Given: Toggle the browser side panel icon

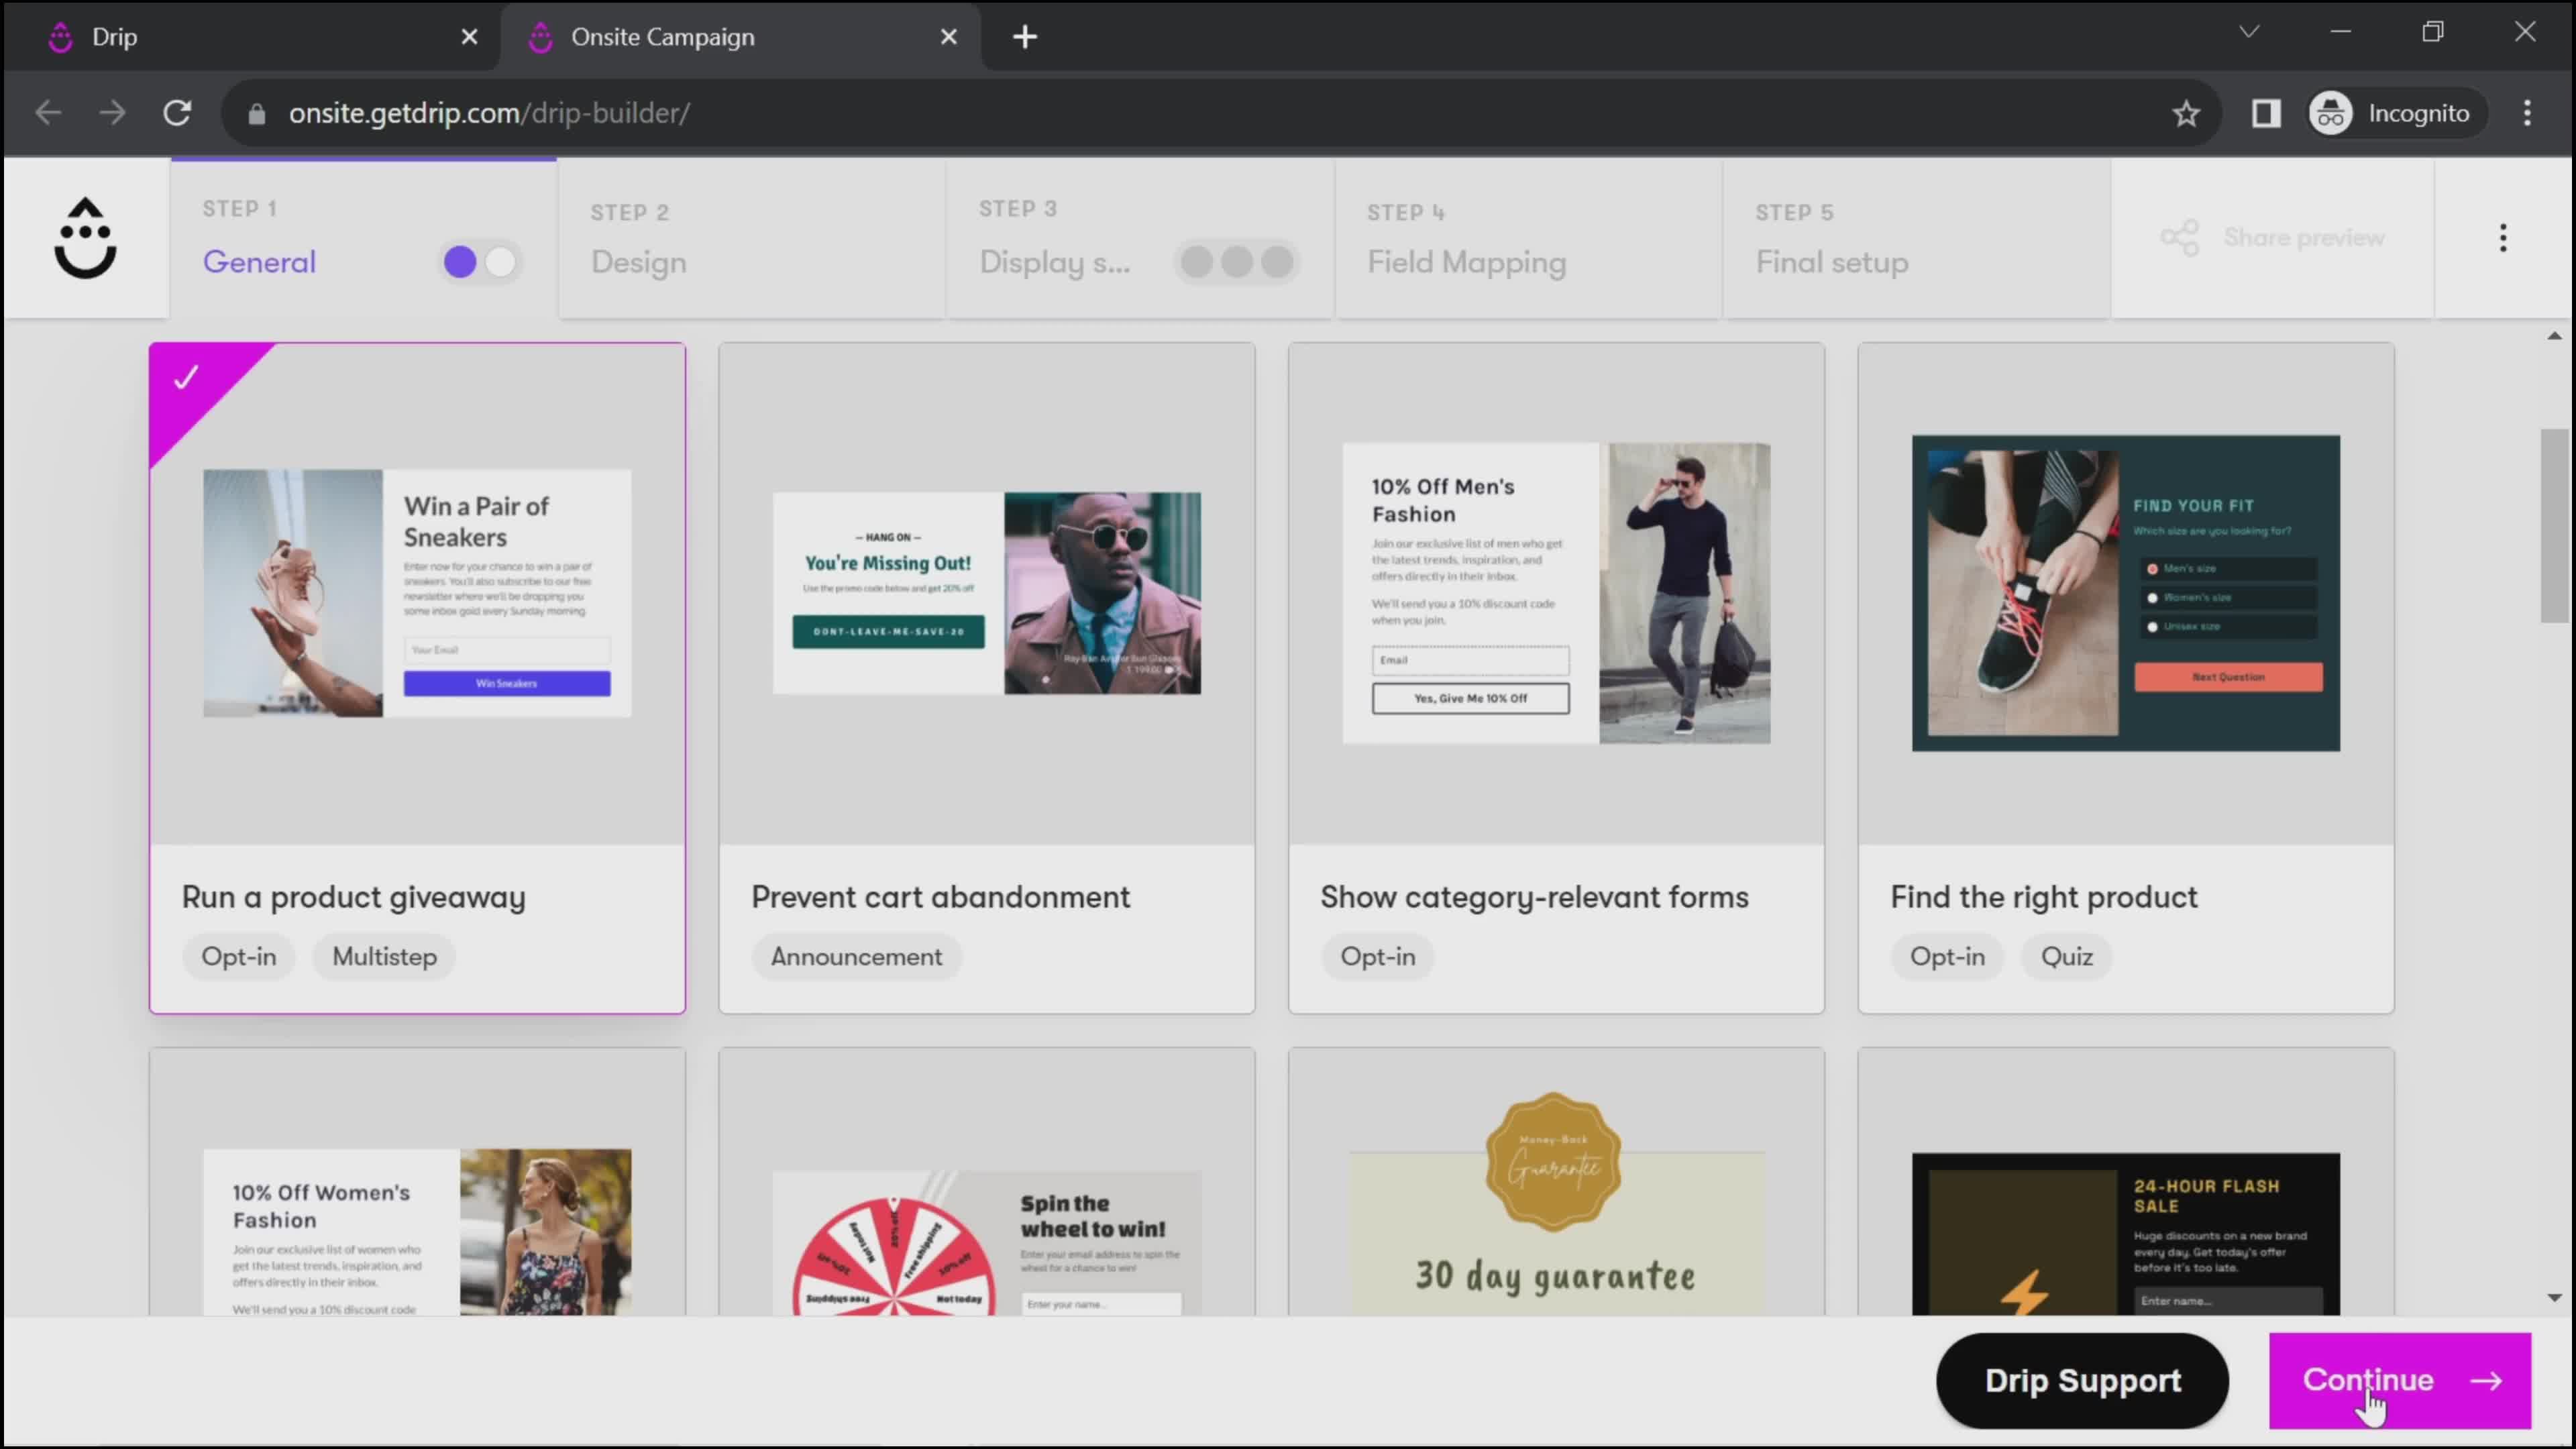Looking at the screenshot, I should click(x=2266, y=113).
